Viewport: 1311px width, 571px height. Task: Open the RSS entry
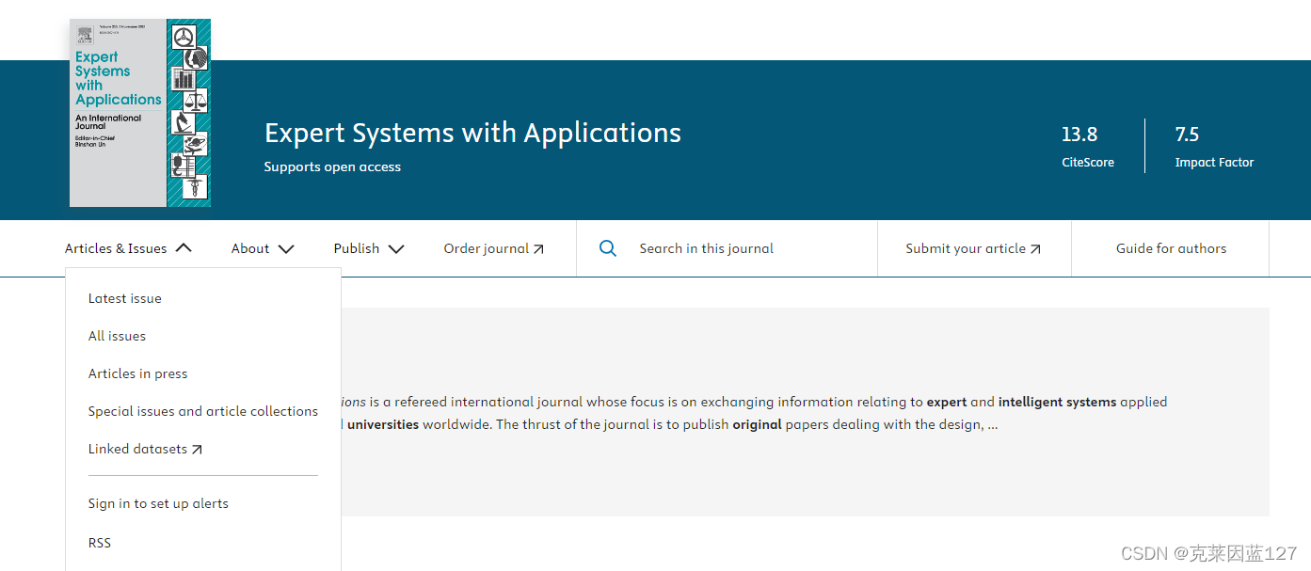[100, 543]
